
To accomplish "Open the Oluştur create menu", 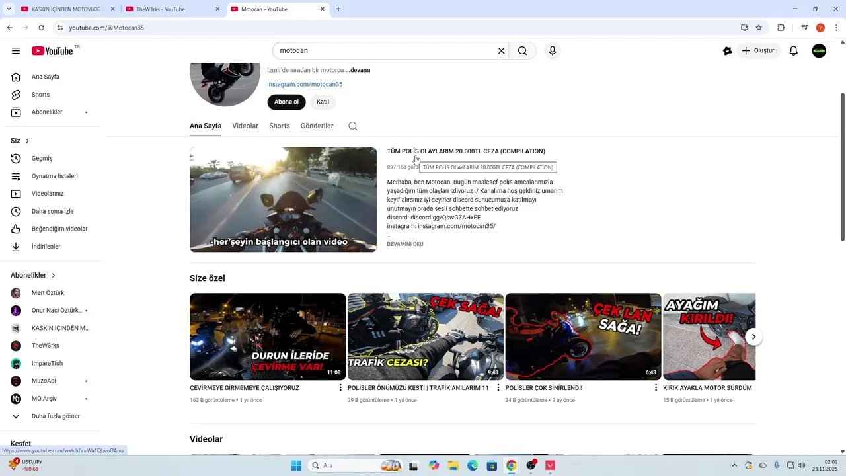I will pyautogui.click(x=758, y=51).
